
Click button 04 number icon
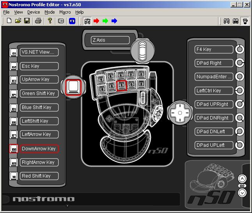point(14,94)
